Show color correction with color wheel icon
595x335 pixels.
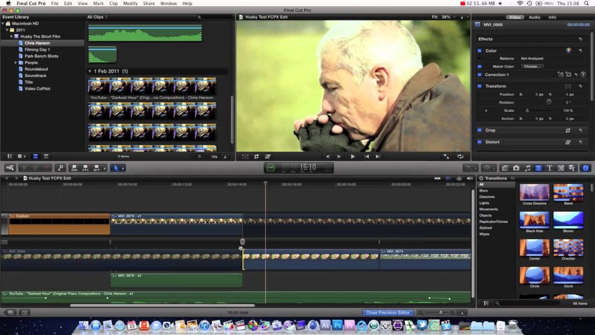coord(568,51)
